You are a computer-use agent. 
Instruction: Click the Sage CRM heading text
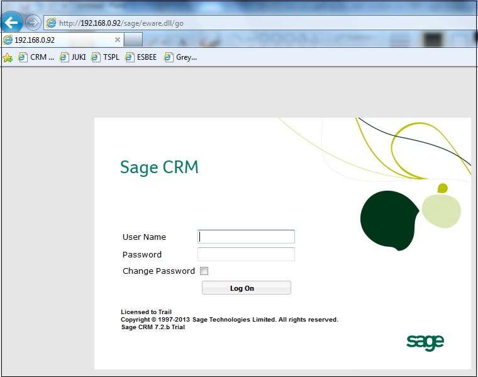159,167
